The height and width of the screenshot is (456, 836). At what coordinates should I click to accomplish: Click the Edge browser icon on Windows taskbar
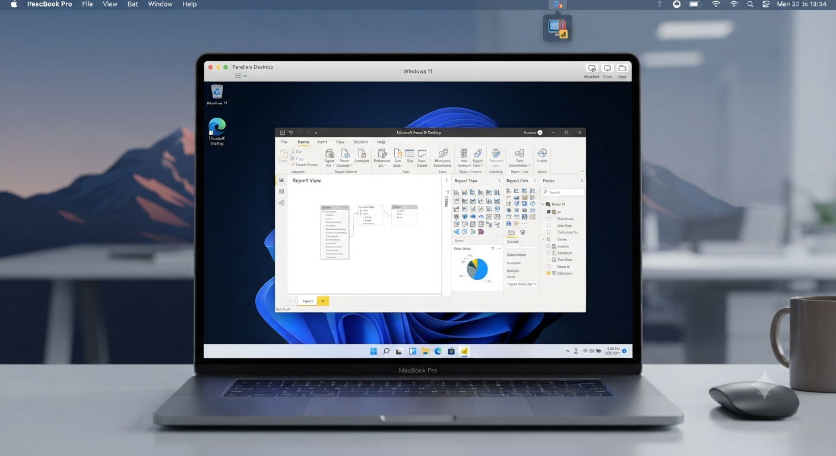[438, 351]
